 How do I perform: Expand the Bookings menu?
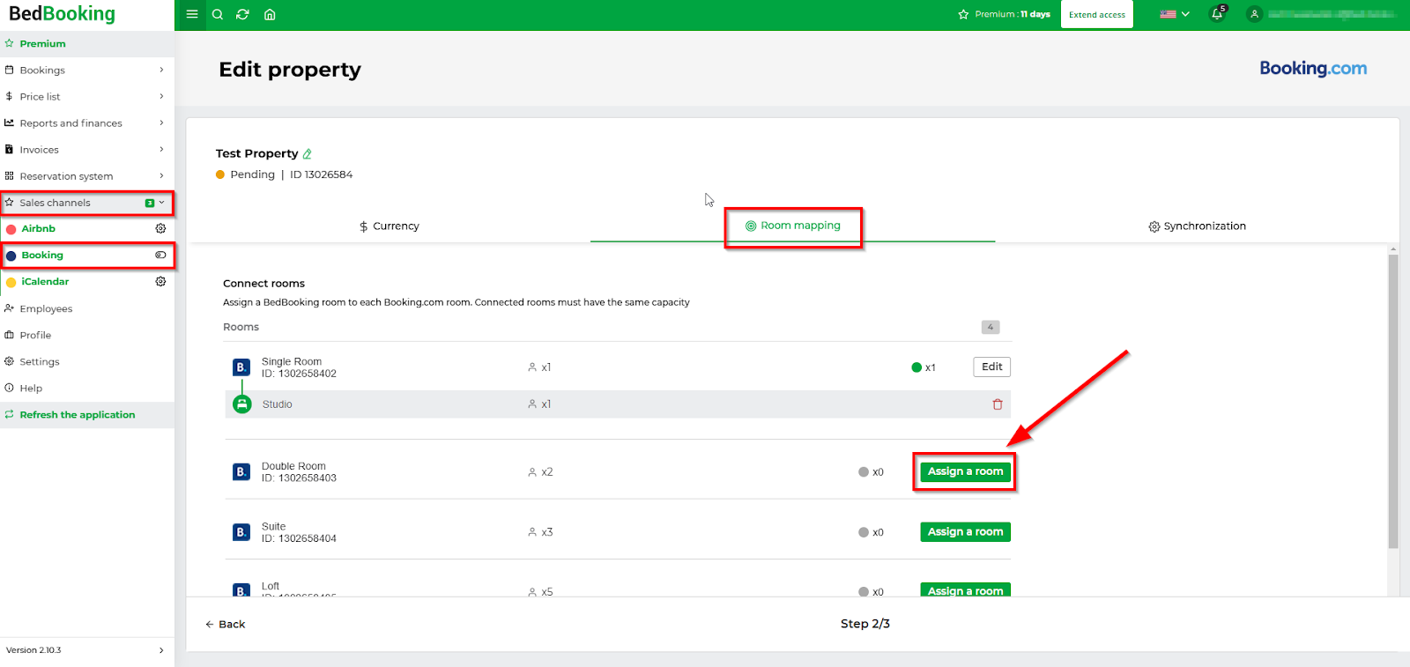pos(87,70)
